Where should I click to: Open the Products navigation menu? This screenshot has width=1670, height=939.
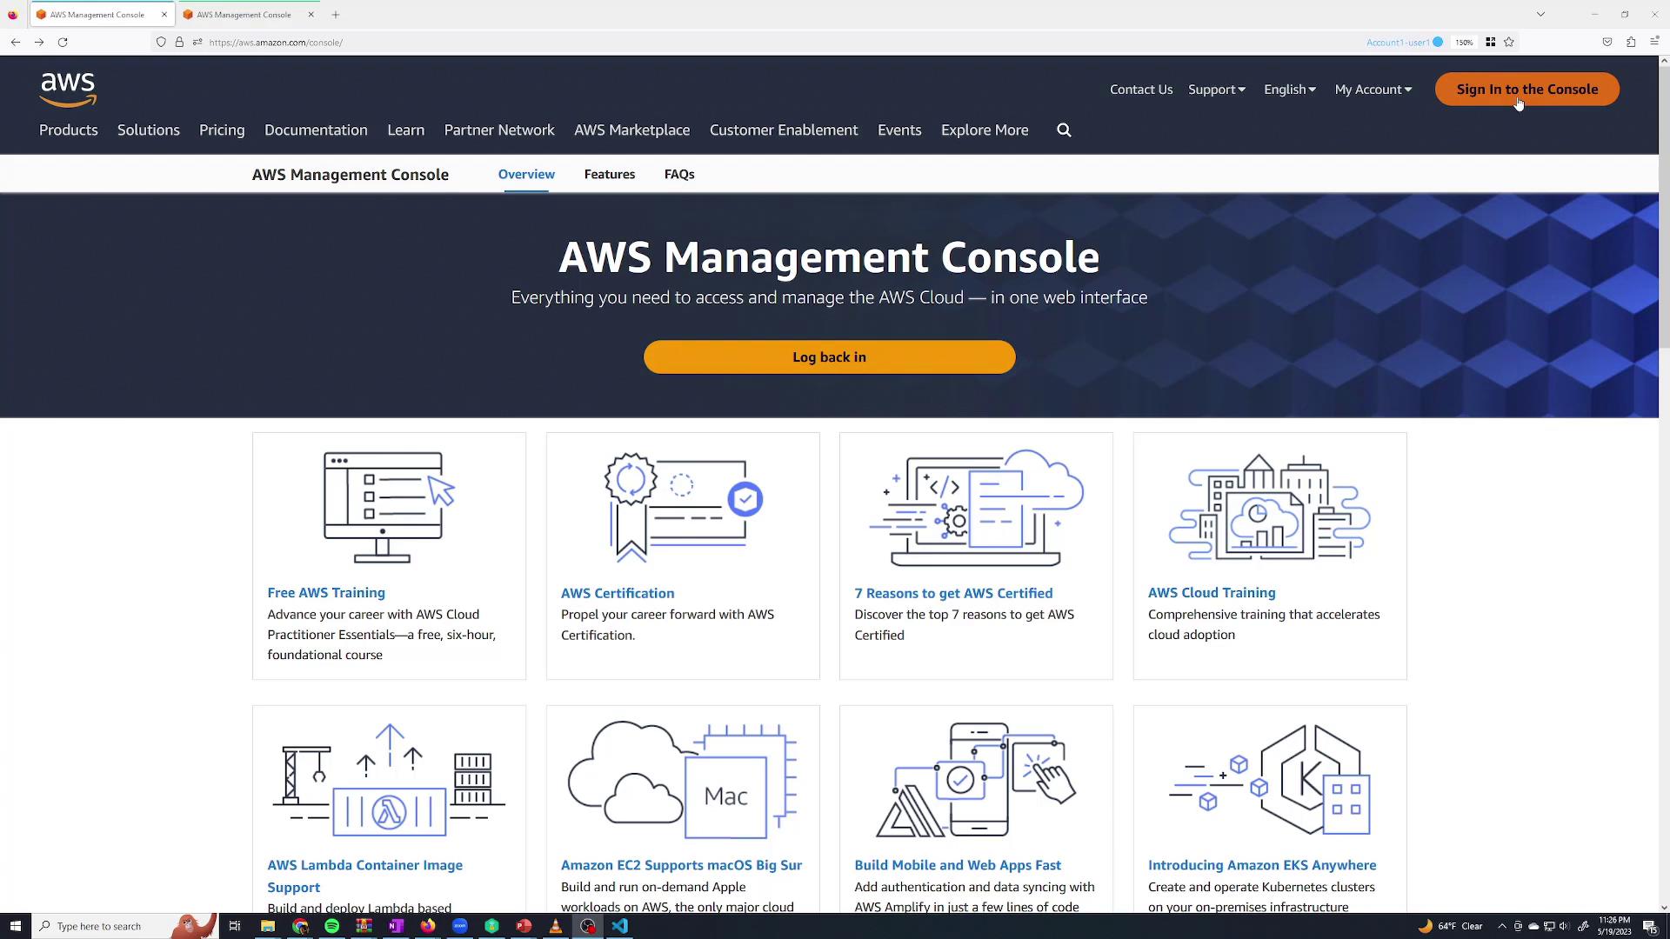68,130
